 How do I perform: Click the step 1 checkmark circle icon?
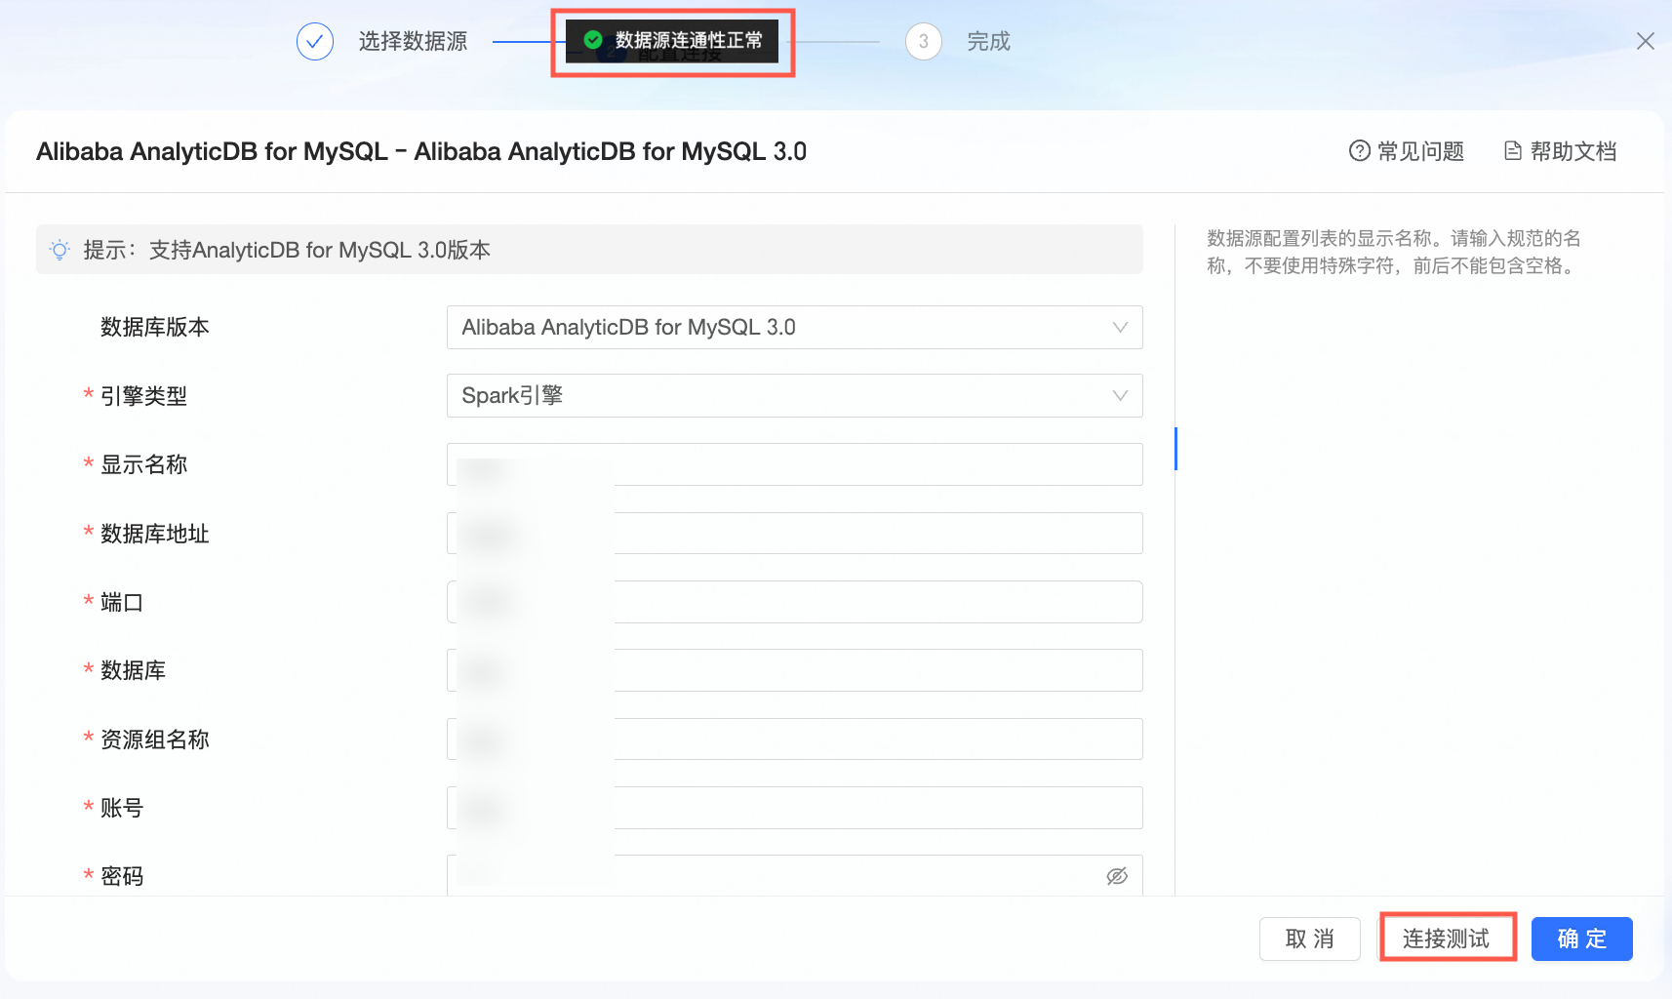[315, 42]
